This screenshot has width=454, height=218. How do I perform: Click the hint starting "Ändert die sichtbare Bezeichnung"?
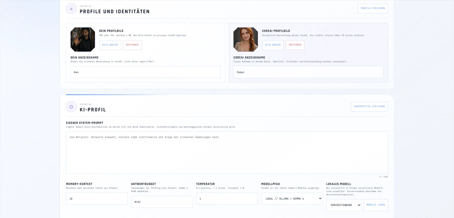113,62
